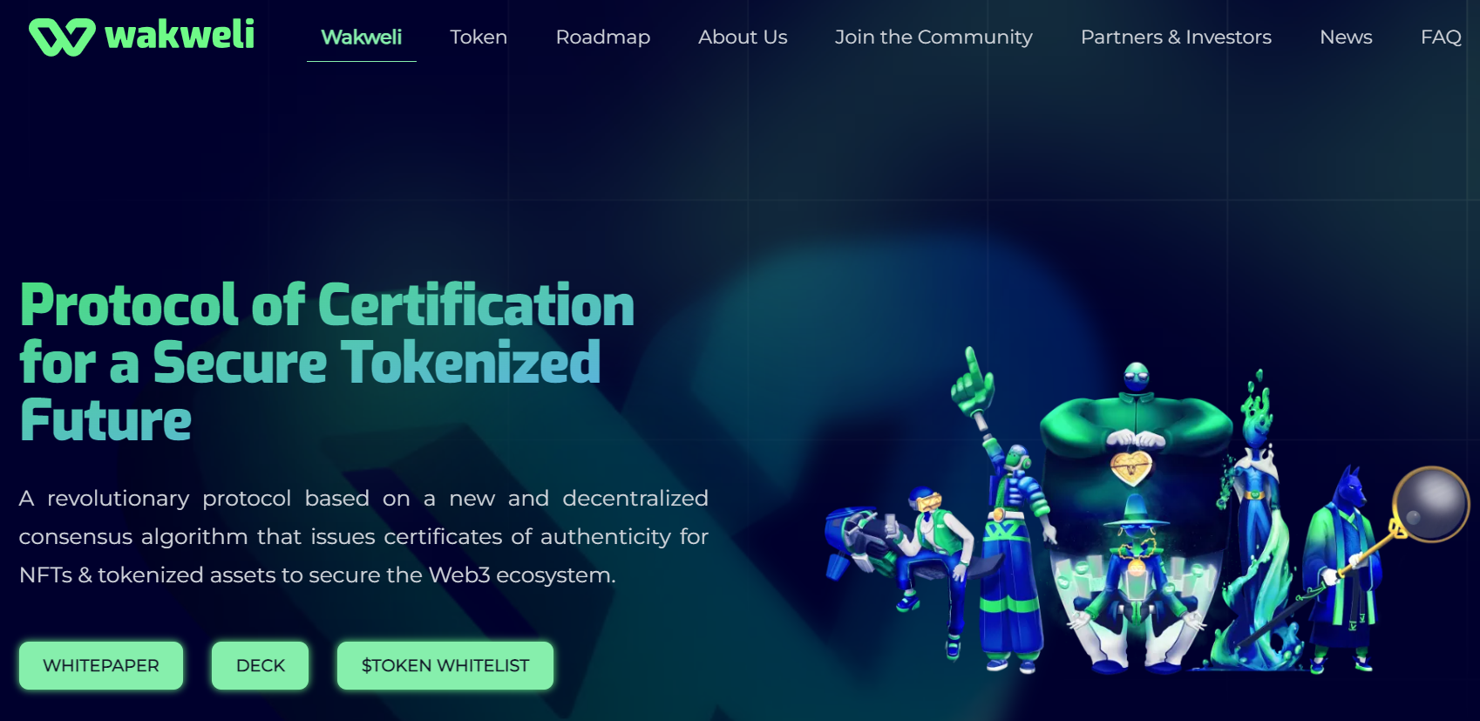Navigate to Join the Community

click(x=933, y=37)
